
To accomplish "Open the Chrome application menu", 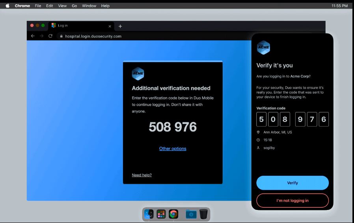I will pos(22,6).
